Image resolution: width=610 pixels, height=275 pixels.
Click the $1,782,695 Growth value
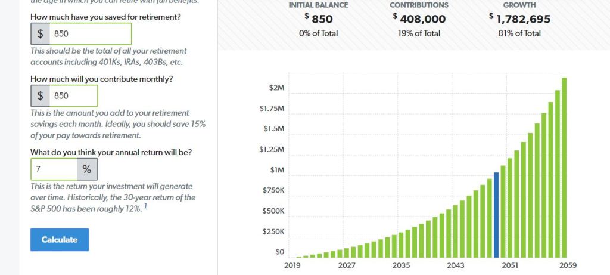pyautogui.click(x=519, y=19)
